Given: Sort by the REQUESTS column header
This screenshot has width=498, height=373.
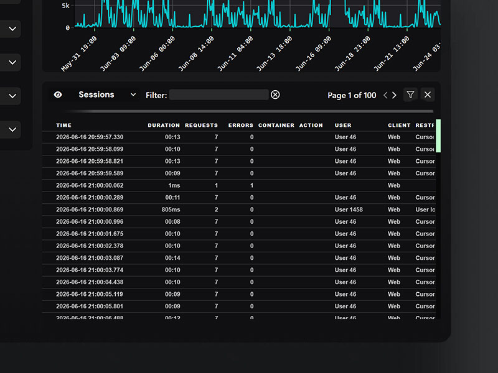Looking at the screenshot, I should coord(201,126).
